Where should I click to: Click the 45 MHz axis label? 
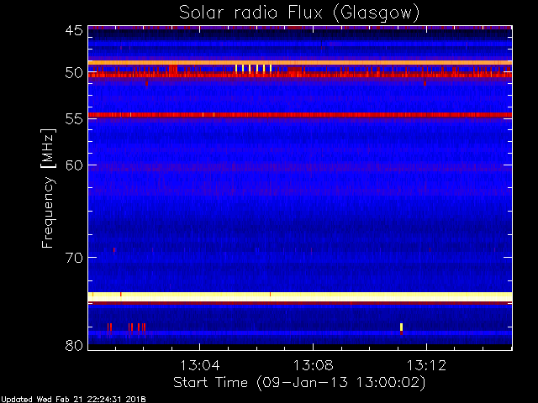(74, 30)
